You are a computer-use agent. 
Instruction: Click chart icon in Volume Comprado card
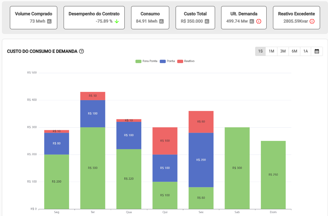coord(49,21)
